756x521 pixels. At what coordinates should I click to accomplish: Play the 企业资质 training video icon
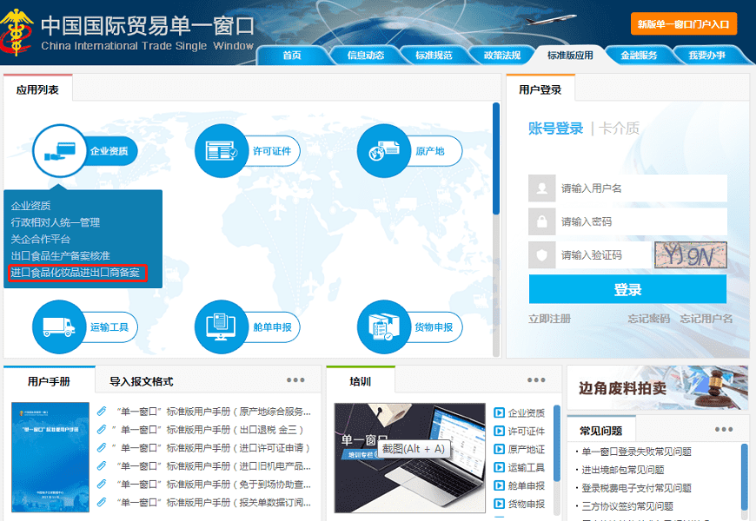point(501,412)
